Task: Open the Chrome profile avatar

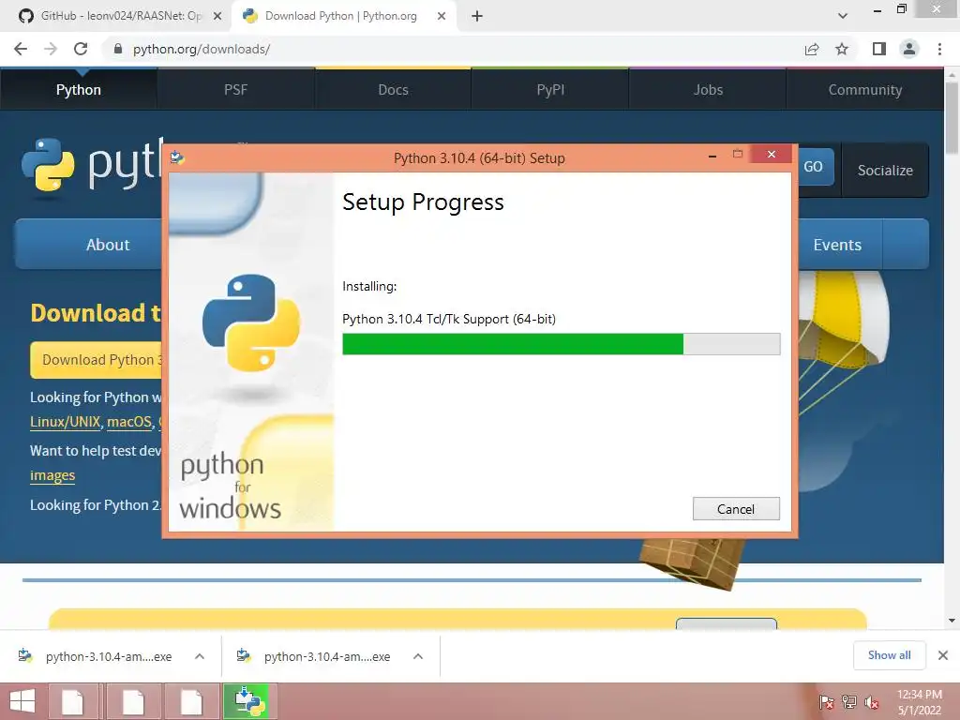Action: [909, 49]
